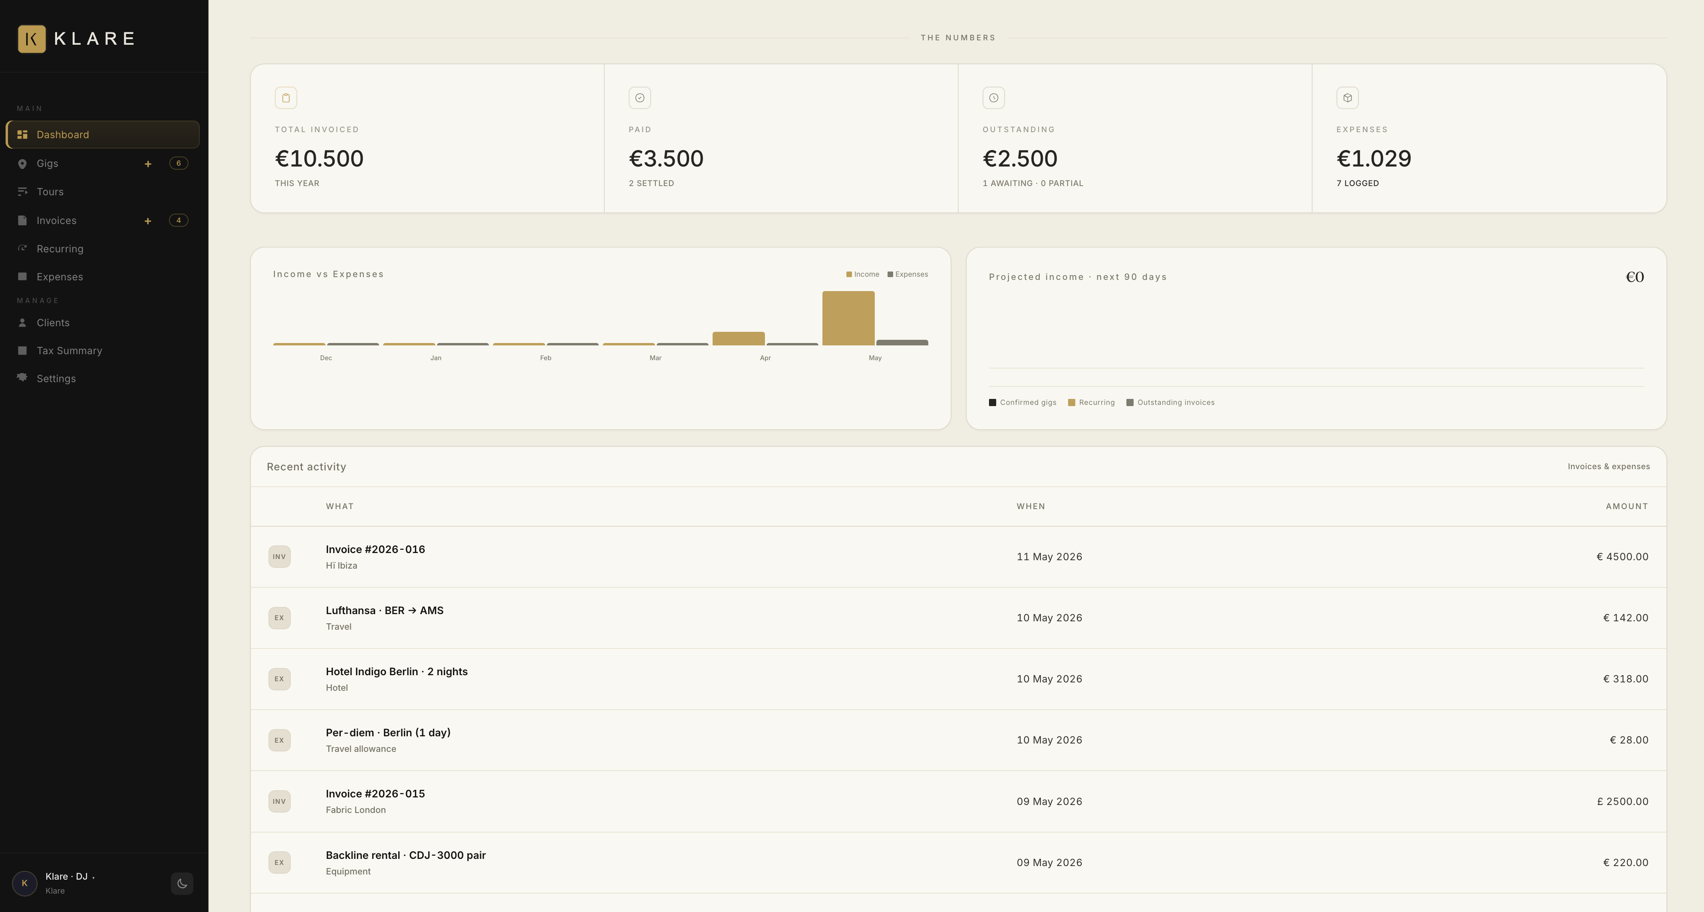Open the Klare · DJ account menu
1704x912 pixels.
tap(70, 876)
